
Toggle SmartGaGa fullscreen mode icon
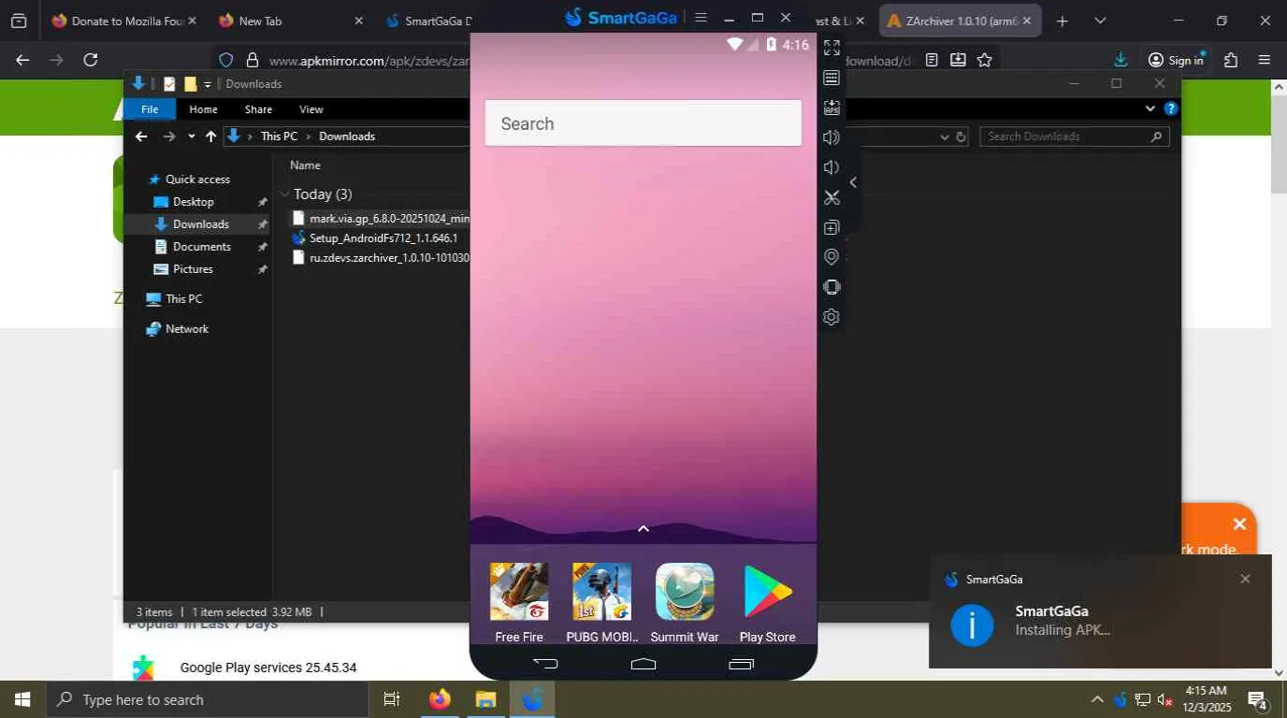coord(831,48)
